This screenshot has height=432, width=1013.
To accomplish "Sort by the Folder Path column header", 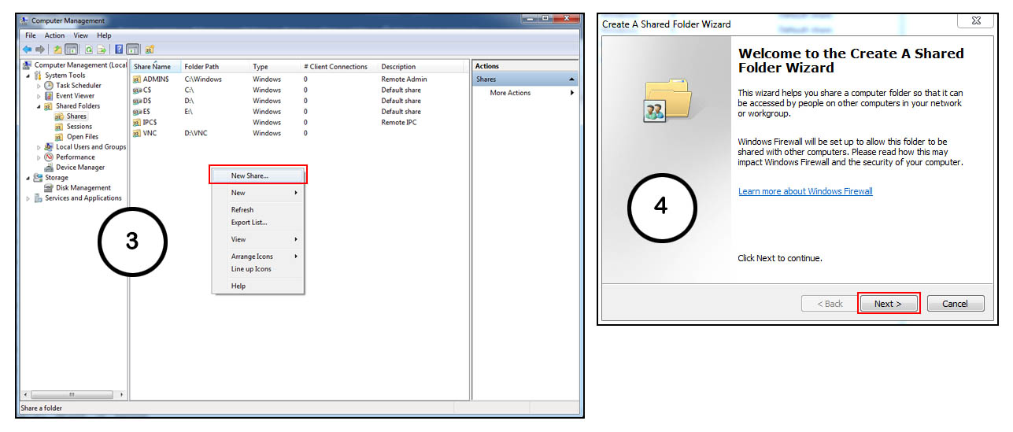I will (216, 67).
